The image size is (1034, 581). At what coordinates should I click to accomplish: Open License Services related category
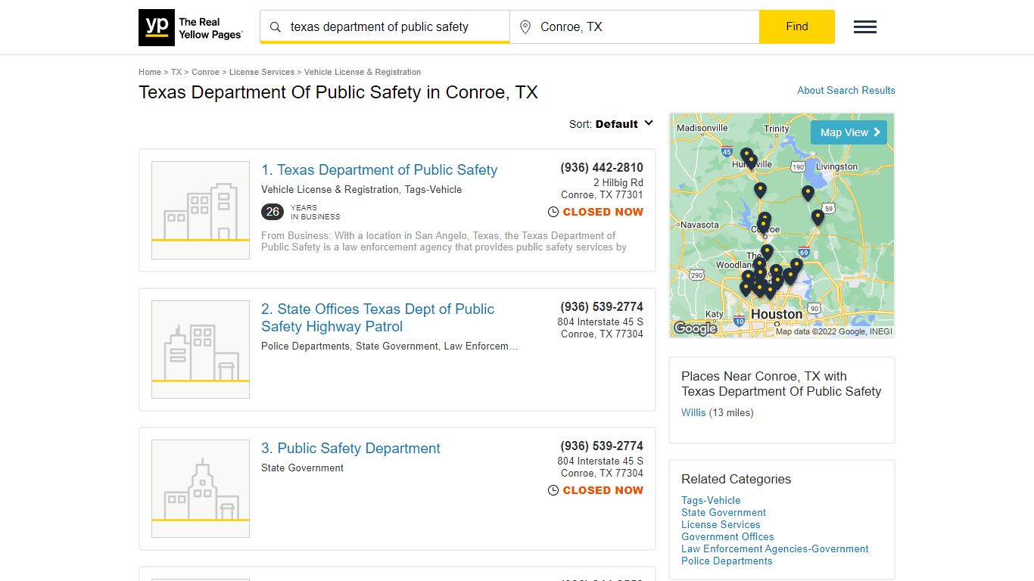[721, 524]
